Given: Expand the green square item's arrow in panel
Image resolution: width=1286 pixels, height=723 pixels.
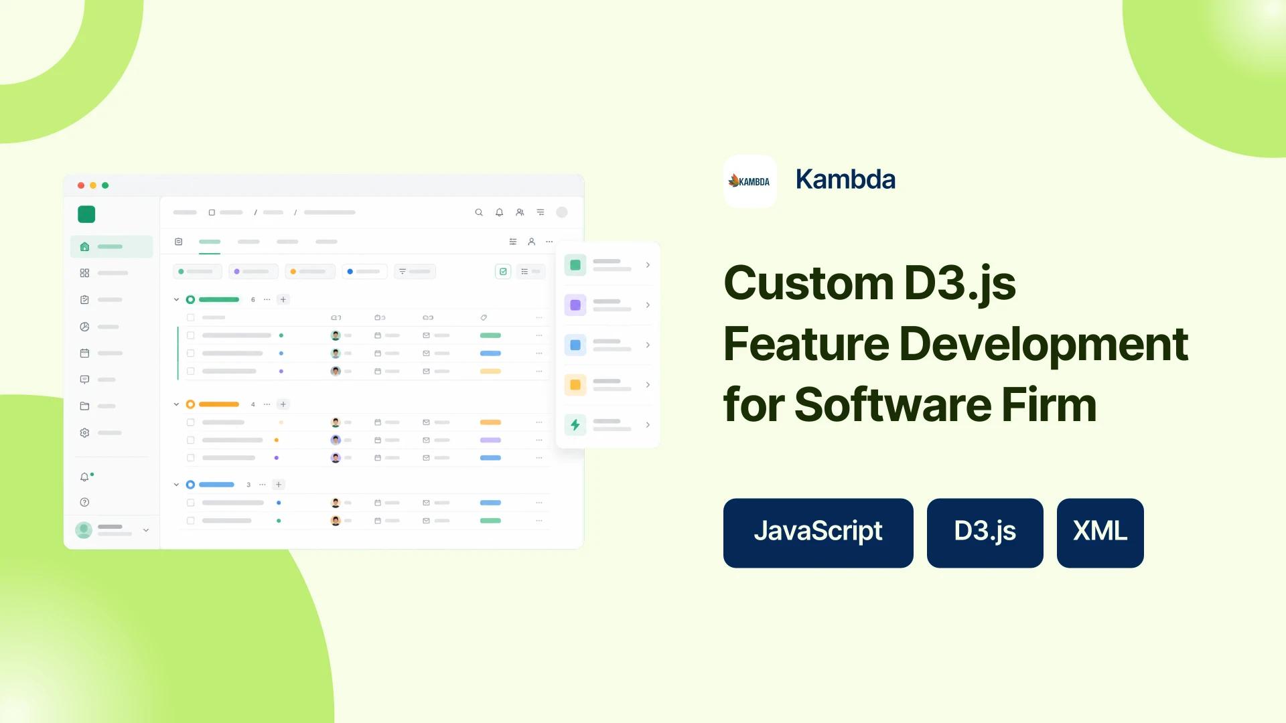Looking at the screenshot, I should [x=648, y=265].
